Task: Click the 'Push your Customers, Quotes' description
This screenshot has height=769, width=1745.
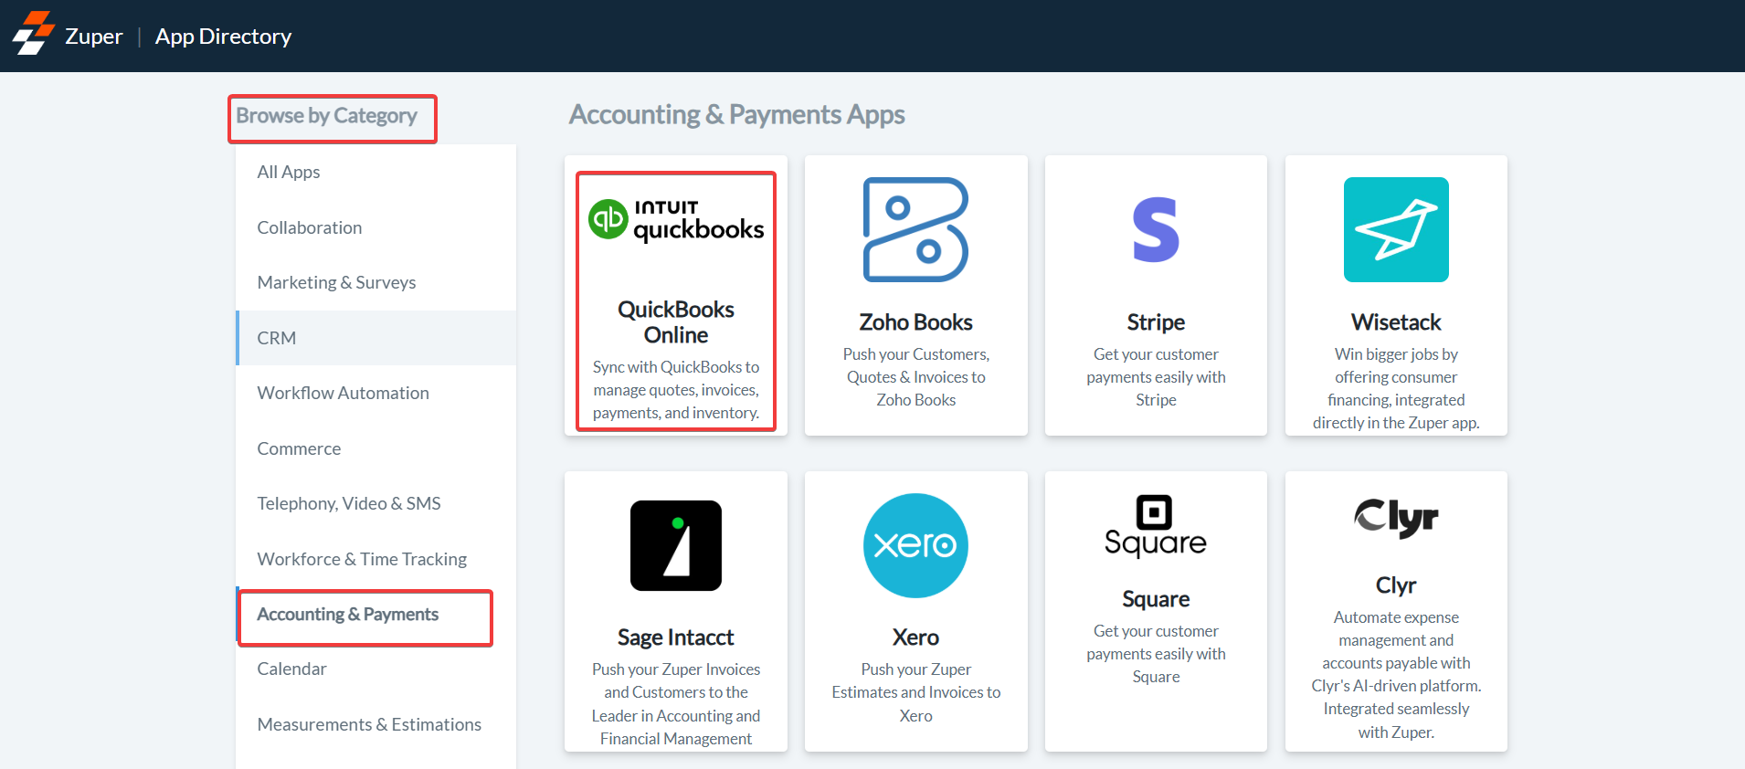Action: (x=915, y=377)
